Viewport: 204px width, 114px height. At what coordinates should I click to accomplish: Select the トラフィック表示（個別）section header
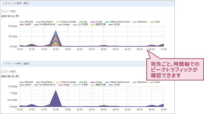(74, 64)
